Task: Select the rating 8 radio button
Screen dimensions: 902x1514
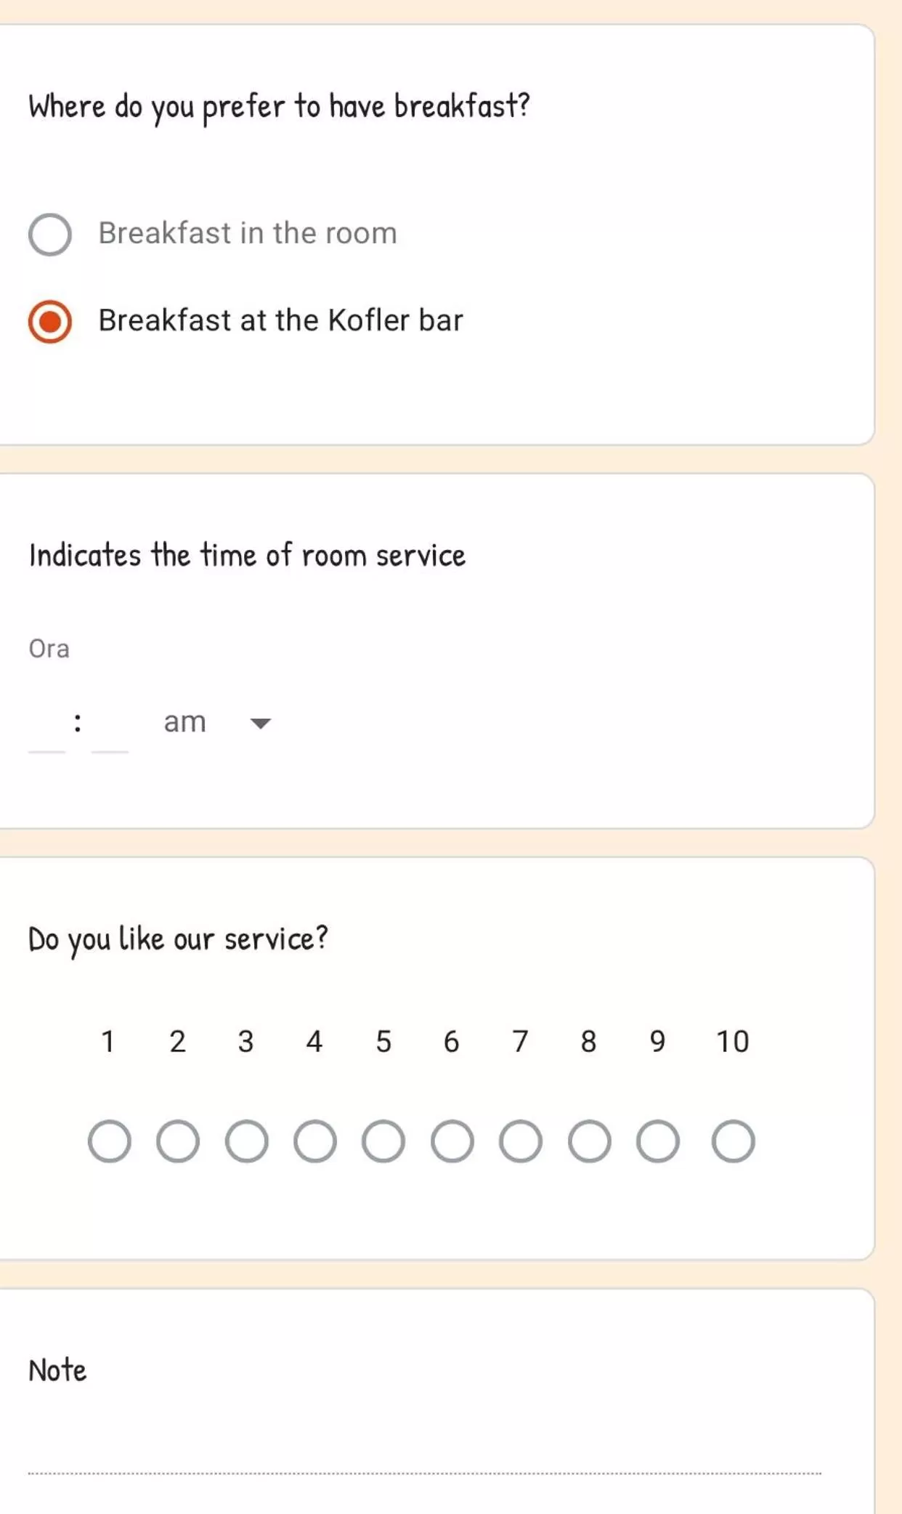Action: [x=589, y=1141]
